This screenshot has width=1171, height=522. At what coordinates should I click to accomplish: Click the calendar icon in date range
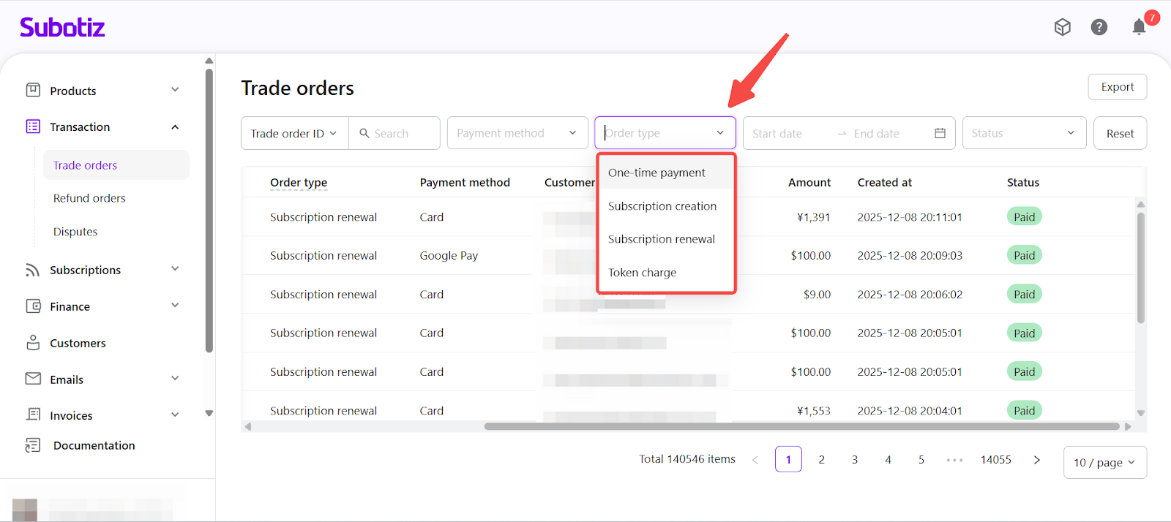click(x=940, y=133)
